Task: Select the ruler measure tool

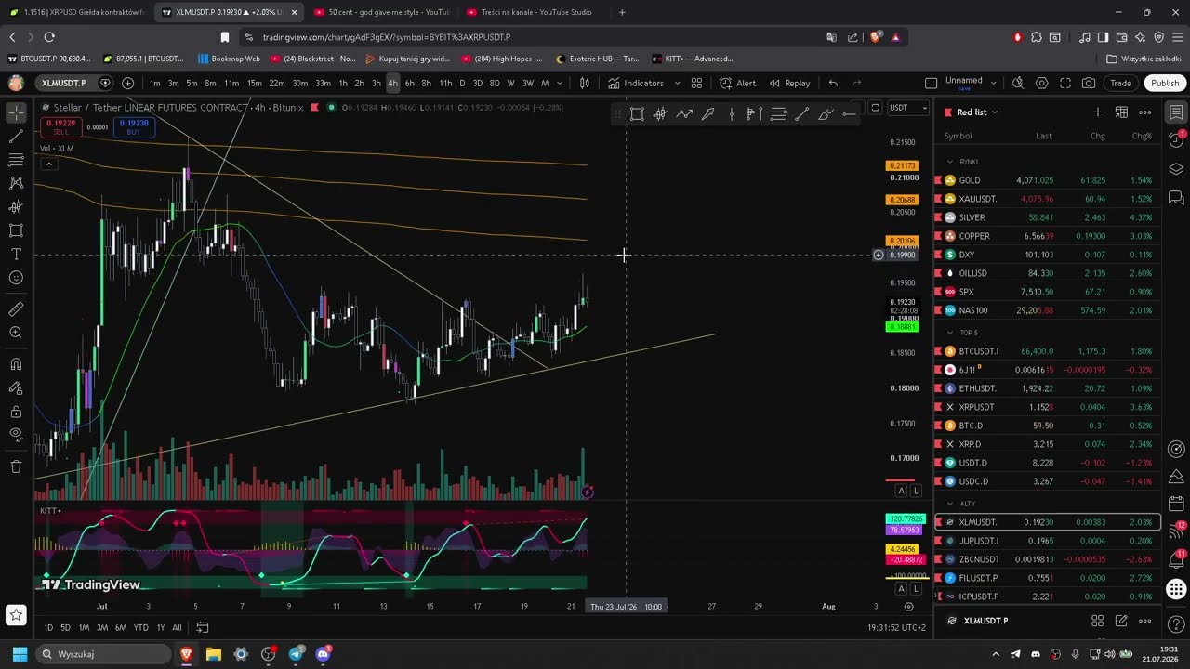Action: point(16,308)
